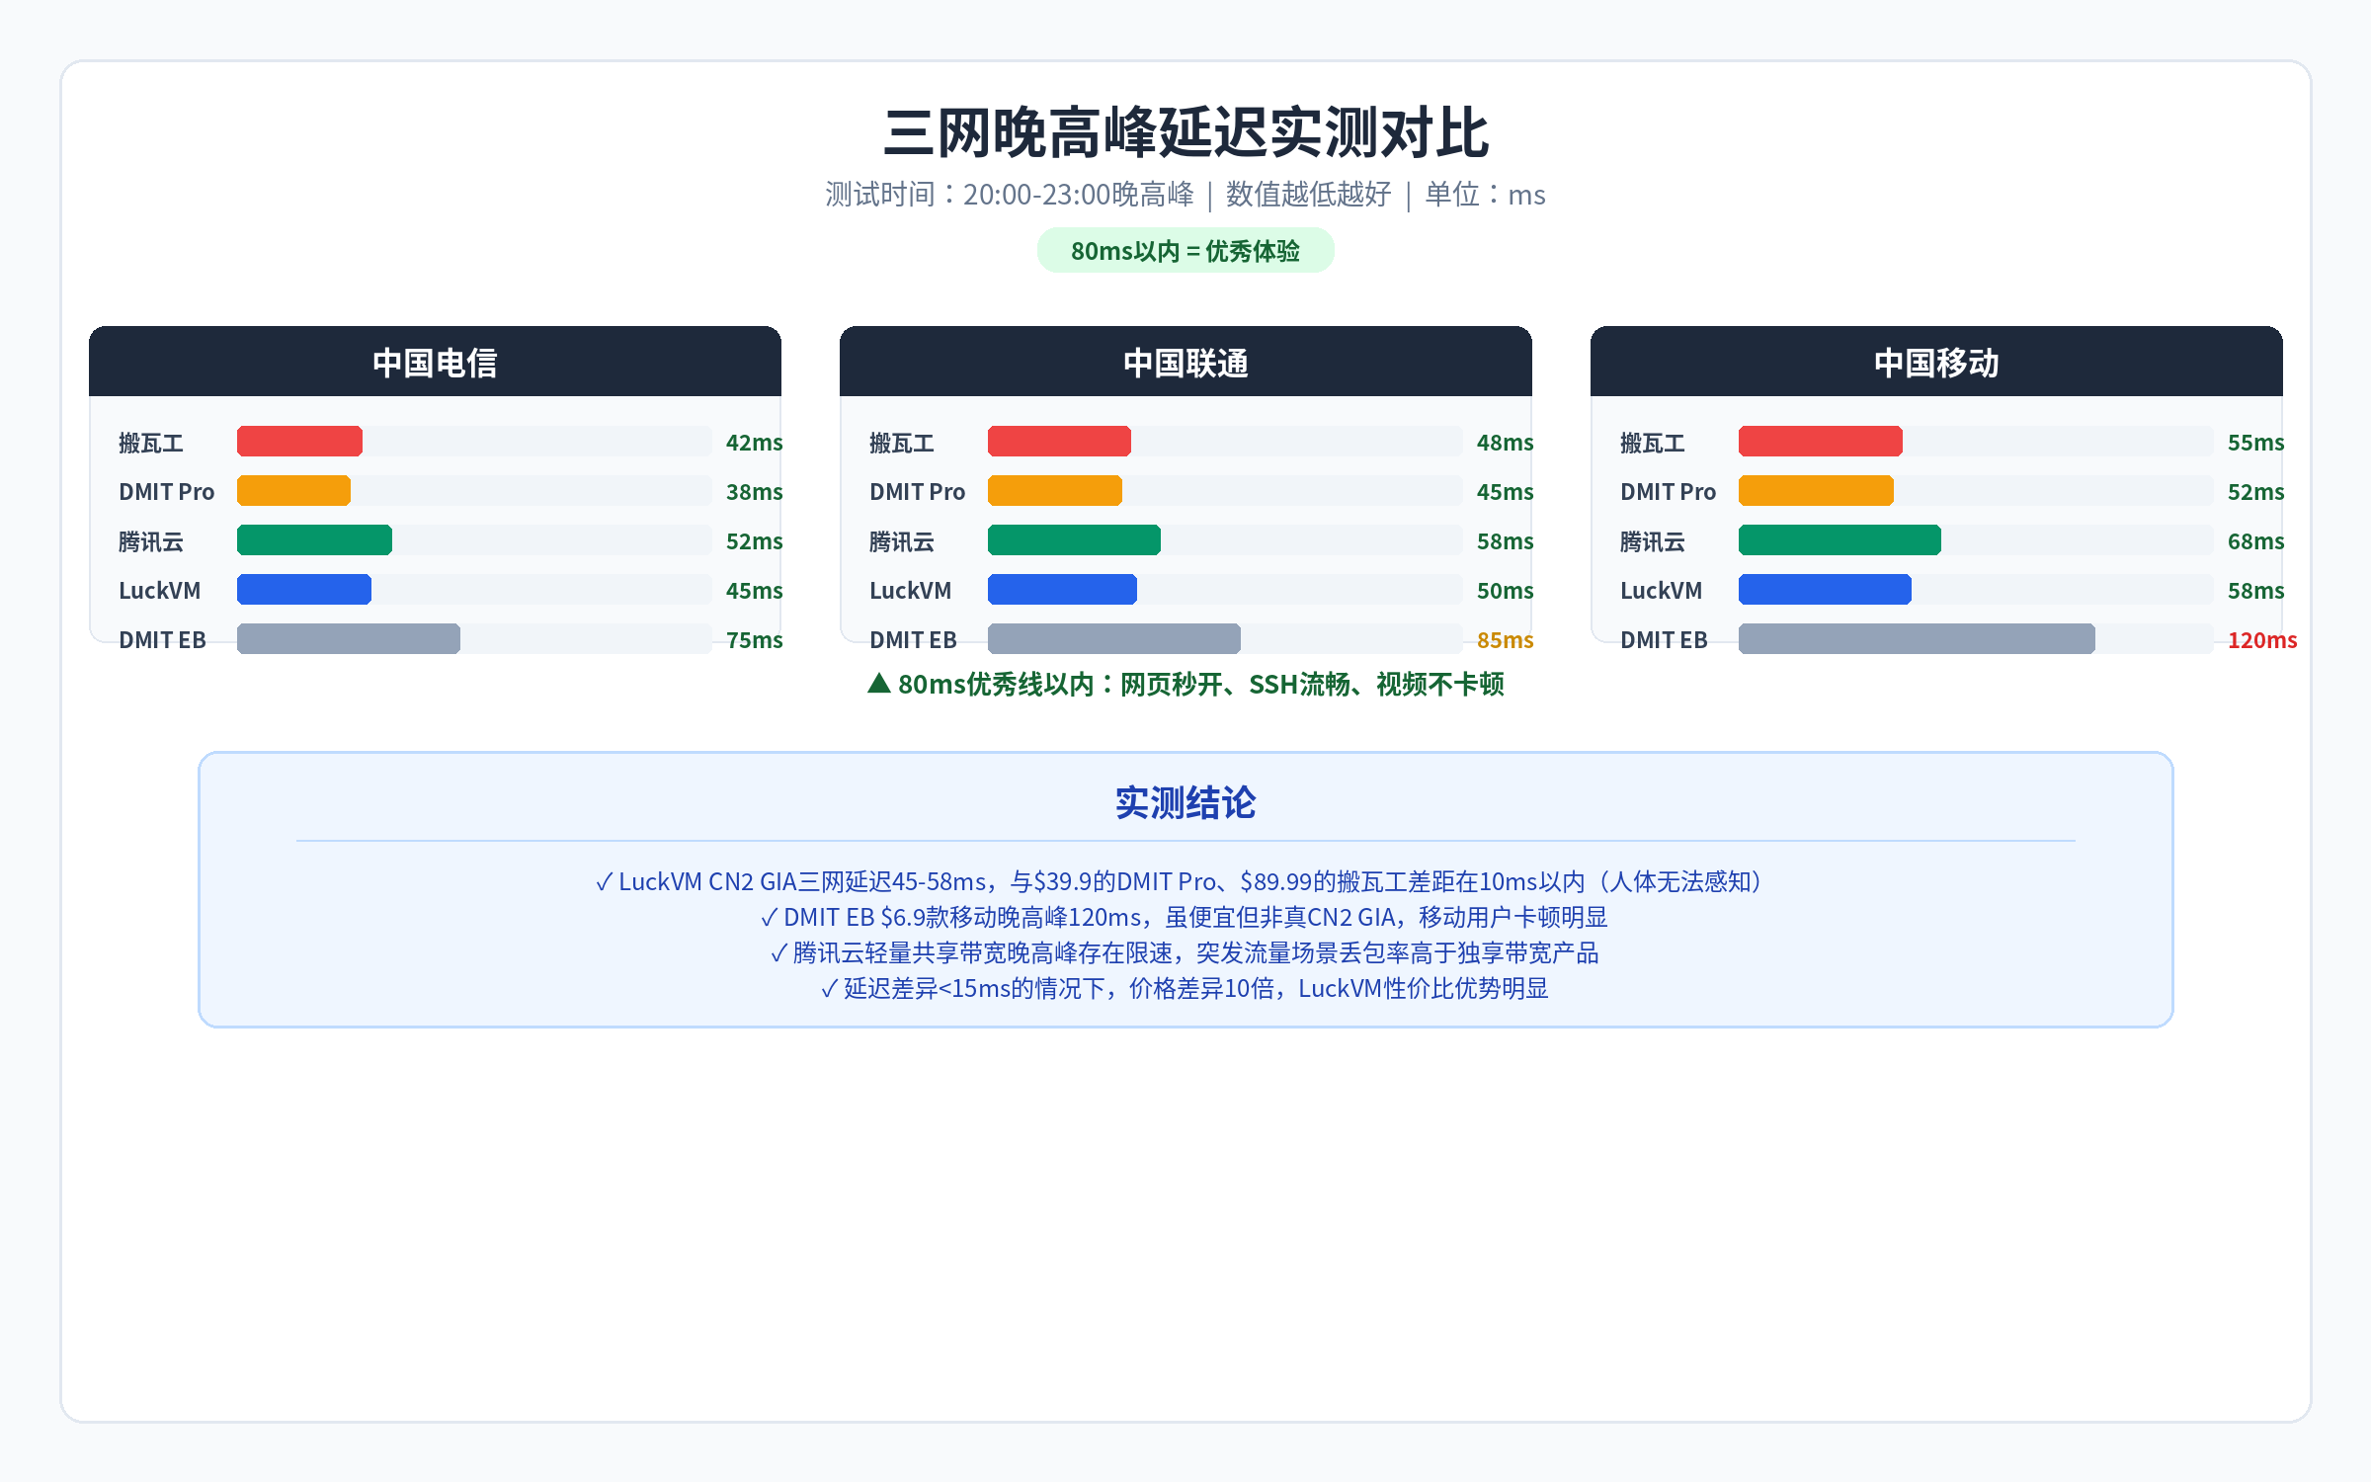Click the triangle icon before 80ms优秀线以内
The image size is (2371, 1482).
(879, 683)
